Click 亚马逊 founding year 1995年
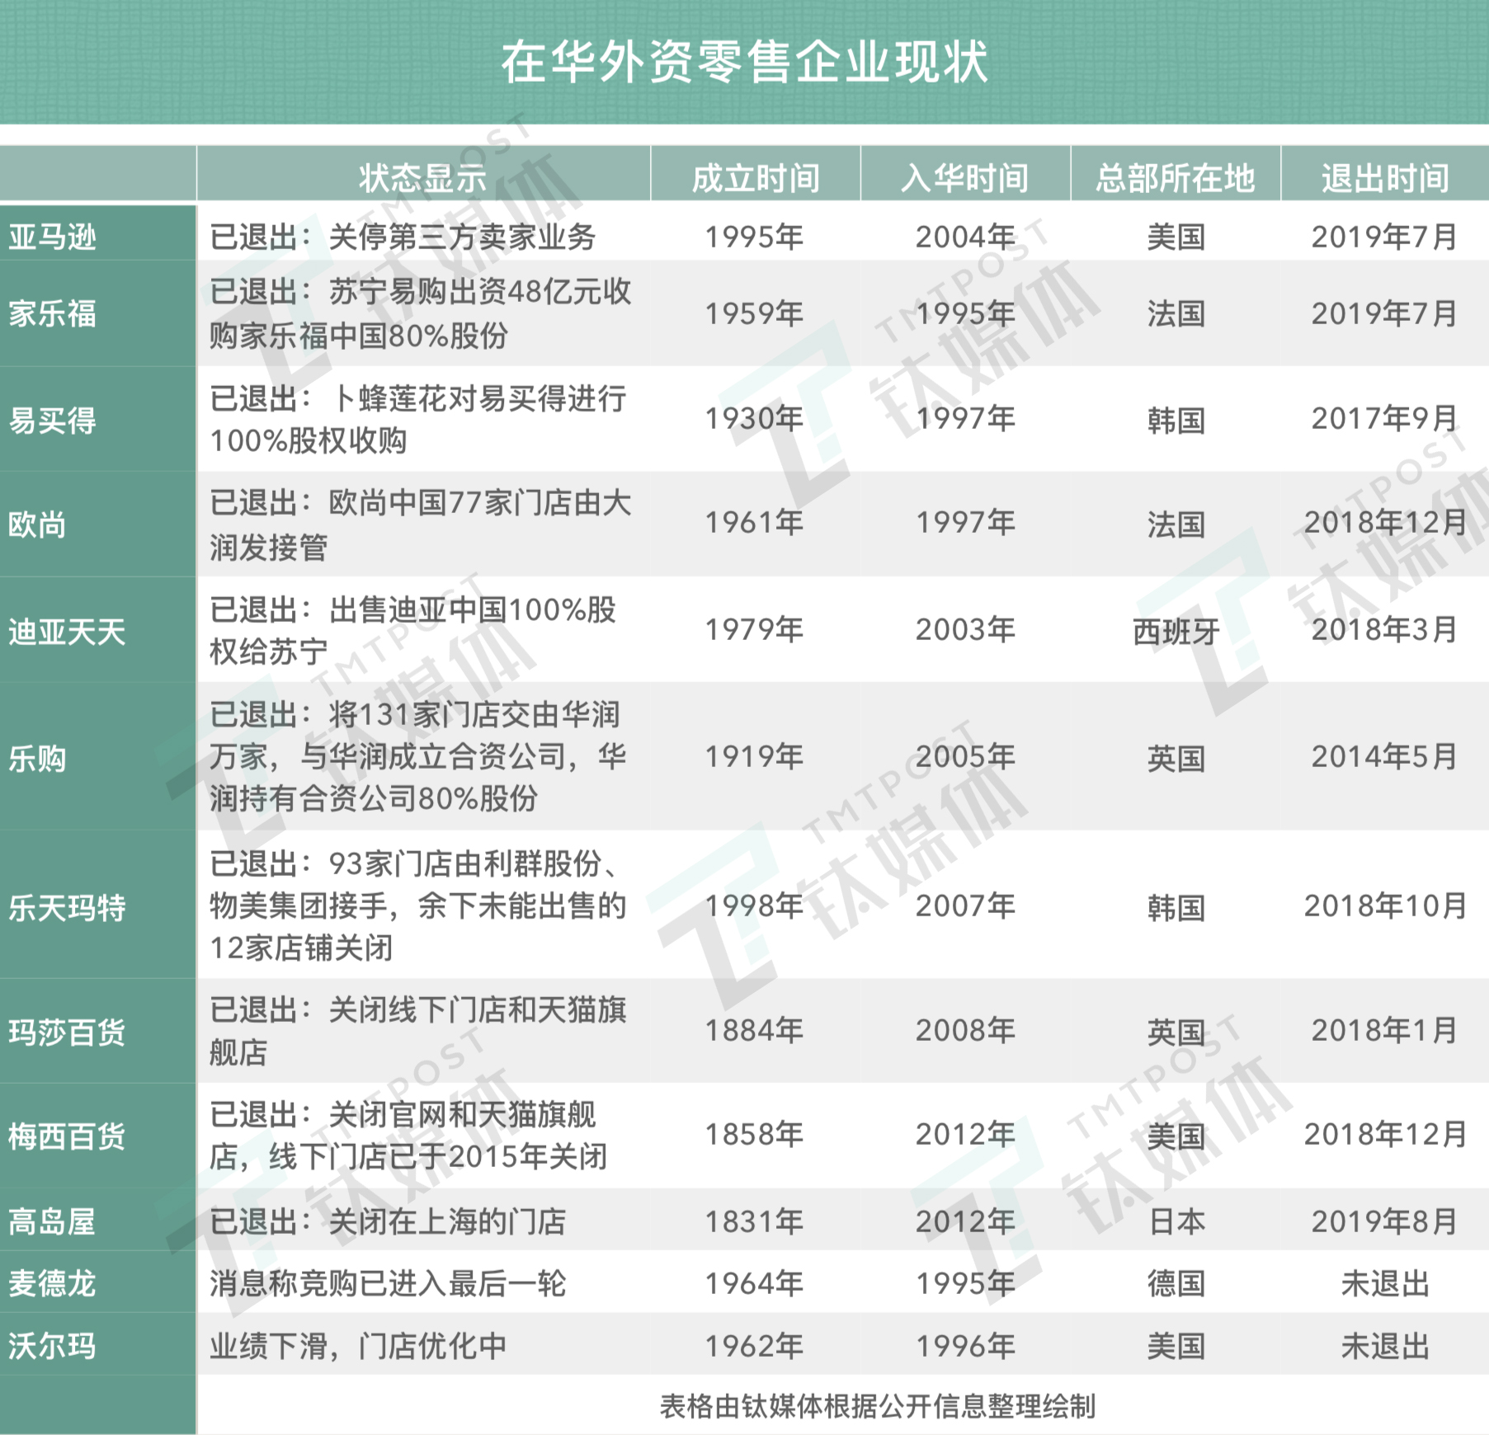 754,238
